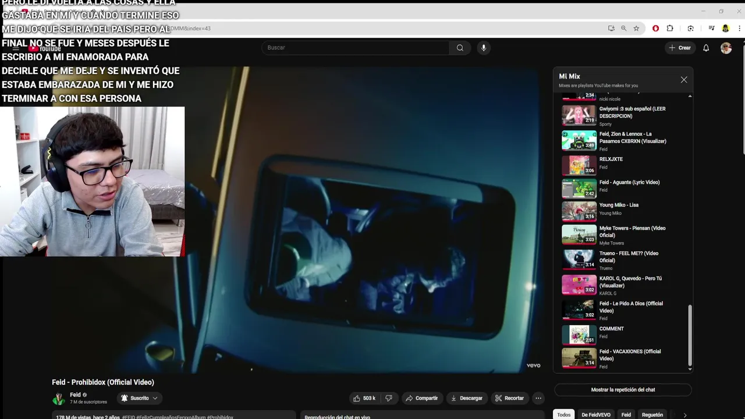745x419 pixels.
Task: Open the Suscrito subscription dropdown
Action: pos(139,398)
